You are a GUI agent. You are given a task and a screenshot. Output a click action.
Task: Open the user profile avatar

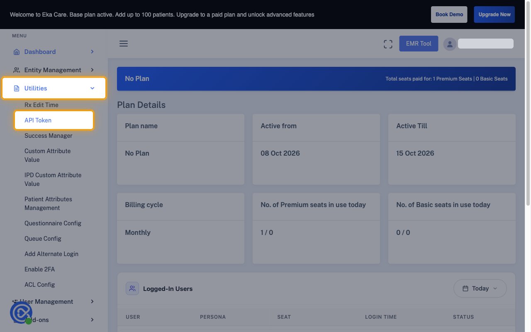(x=450, y=44)
